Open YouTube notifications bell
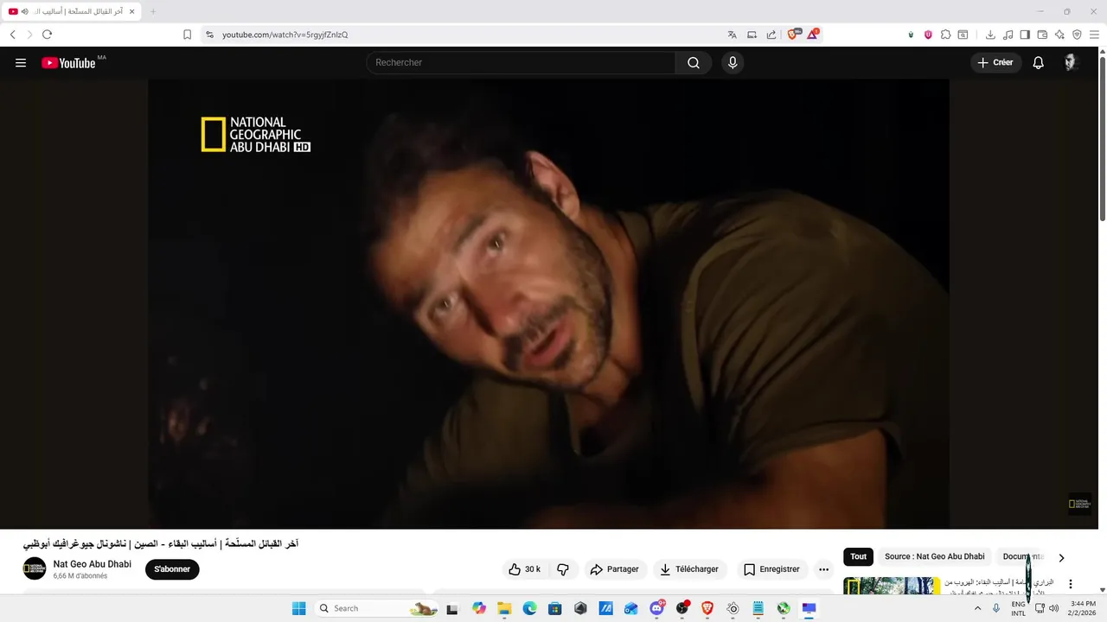This screenshot has width=1107, height=622. pos(1039,63)
